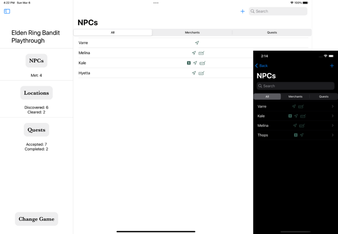Select the All tab in iPad view
This screenshot has width=338, height=234.
[x=113, y=33]
